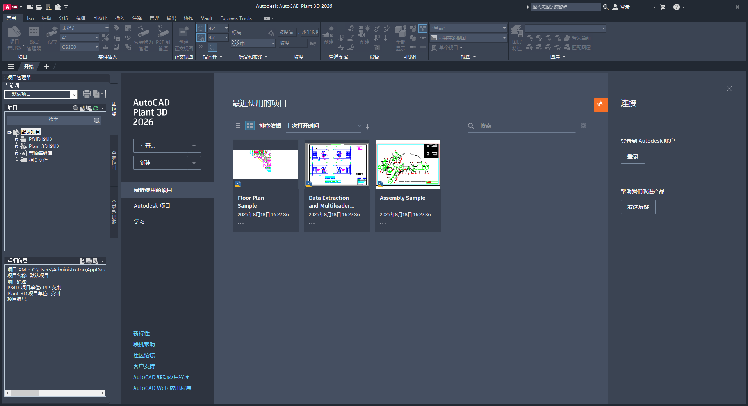Select the Autodesk 项目 sidebar item

coord(152,205)
